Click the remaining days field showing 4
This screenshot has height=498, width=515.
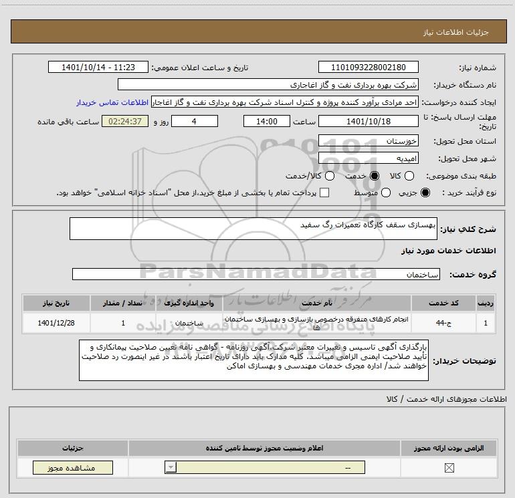point(195,121)
